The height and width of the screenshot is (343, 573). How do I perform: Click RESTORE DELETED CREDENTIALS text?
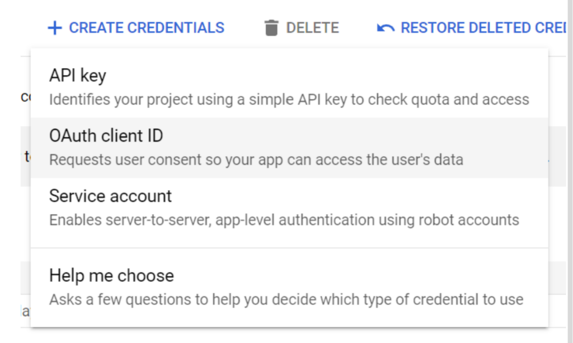[483, 28]
